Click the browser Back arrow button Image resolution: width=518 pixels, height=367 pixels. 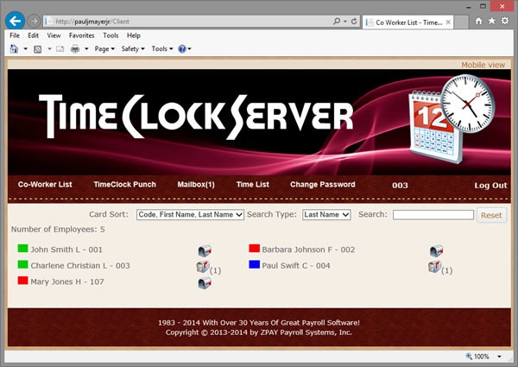pyautogui.click(x=15, y=21)
